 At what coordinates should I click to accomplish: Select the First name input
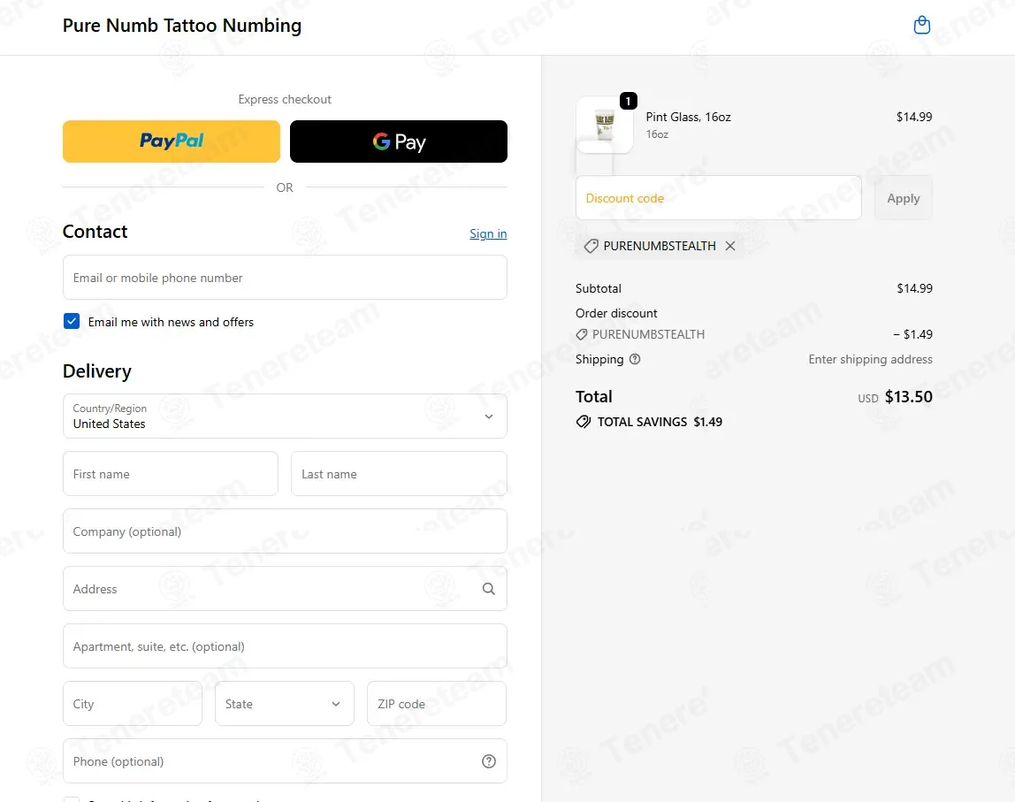171,474
